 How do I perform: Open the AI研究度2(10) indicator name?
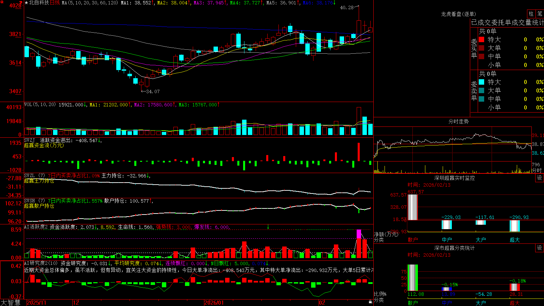[41, 263]
